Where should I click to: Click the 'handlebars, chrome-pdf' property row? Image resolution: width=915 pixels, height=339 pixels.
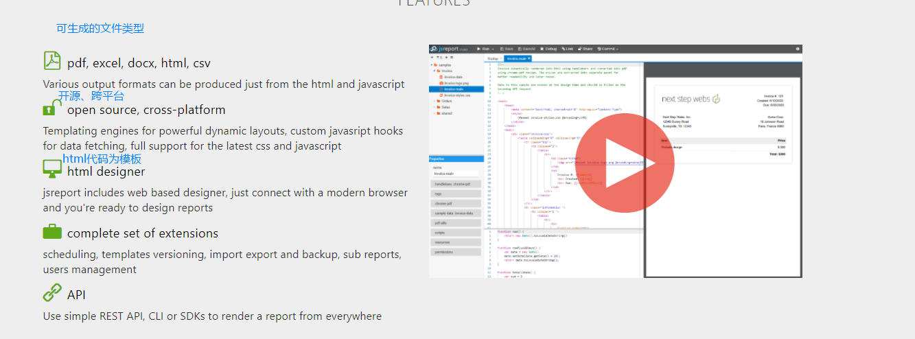click(x=456, y=184)
